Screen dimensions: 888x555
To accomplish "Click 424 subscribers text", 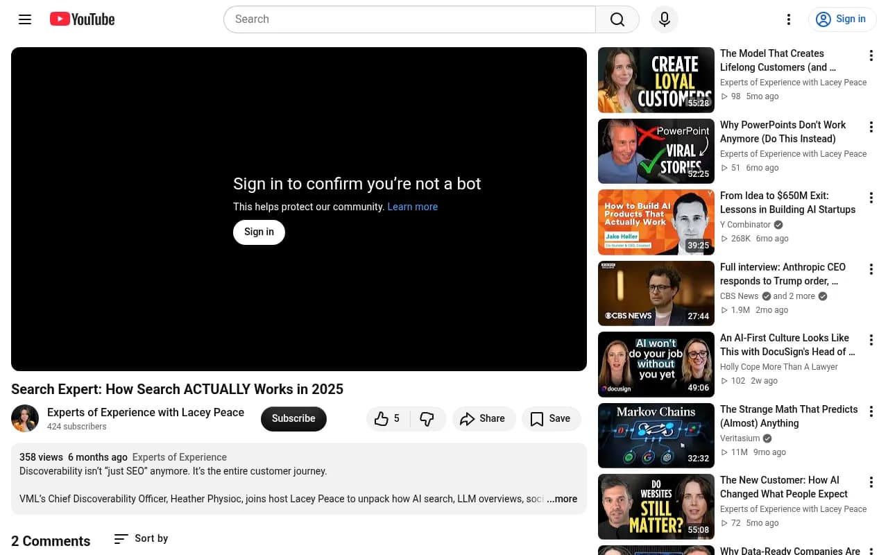I will pyautogui.click(x=77, y=427).
